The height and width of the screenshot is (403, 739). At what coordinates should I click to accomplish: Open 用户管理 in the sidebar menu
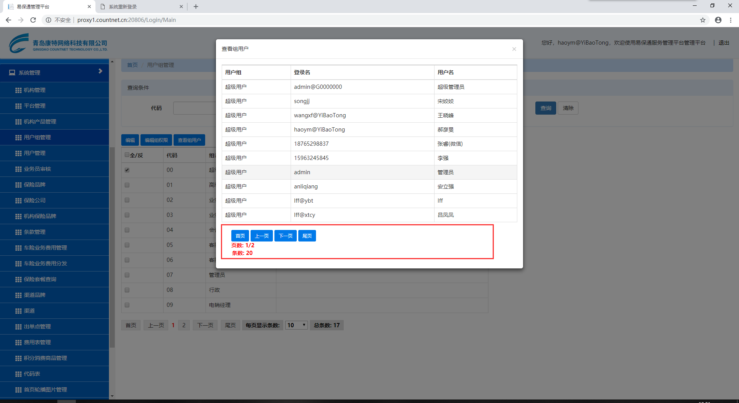pyautogui.click(x=54, y=153)
